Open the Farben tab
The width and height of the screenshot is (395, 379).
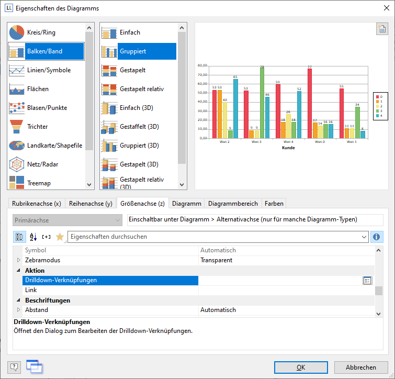pos(274,204)
